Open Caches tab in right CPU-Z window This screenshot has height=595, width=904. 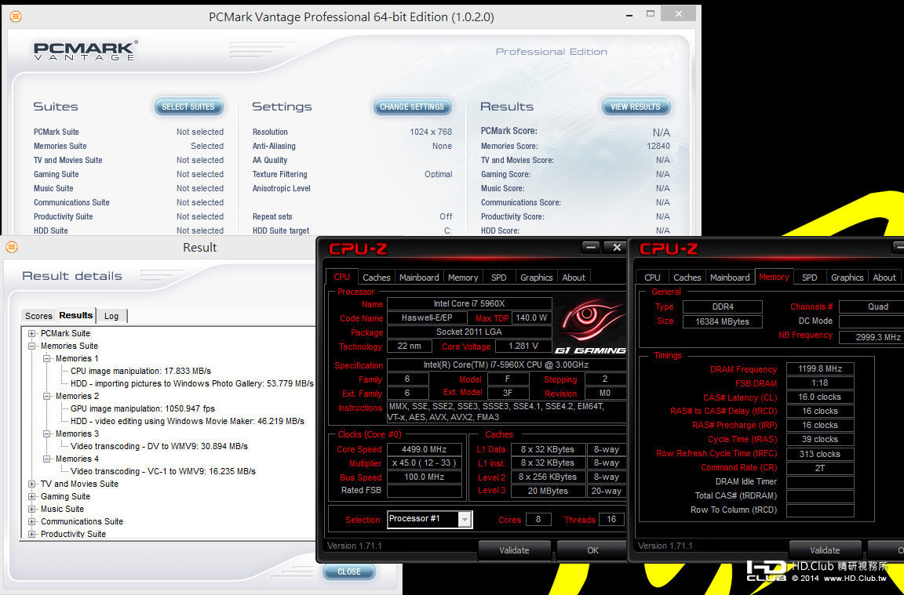687,278
